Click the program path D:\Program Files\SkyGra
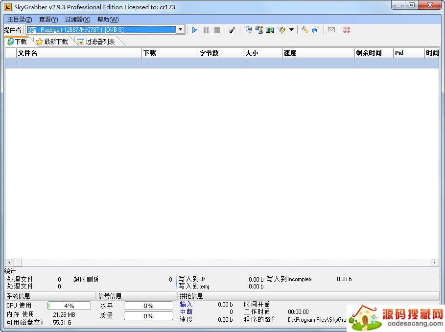 pos(317,319)
